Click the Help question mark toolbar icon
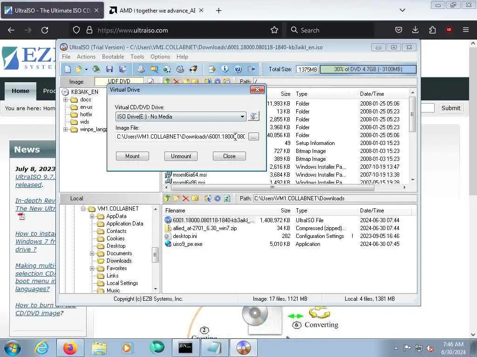Viewport: 477px width, 357px height. 238,70
